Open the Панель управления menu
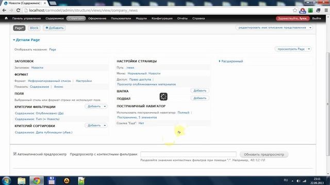This screenshot has height=185, width=330. (x=26, y=18)
